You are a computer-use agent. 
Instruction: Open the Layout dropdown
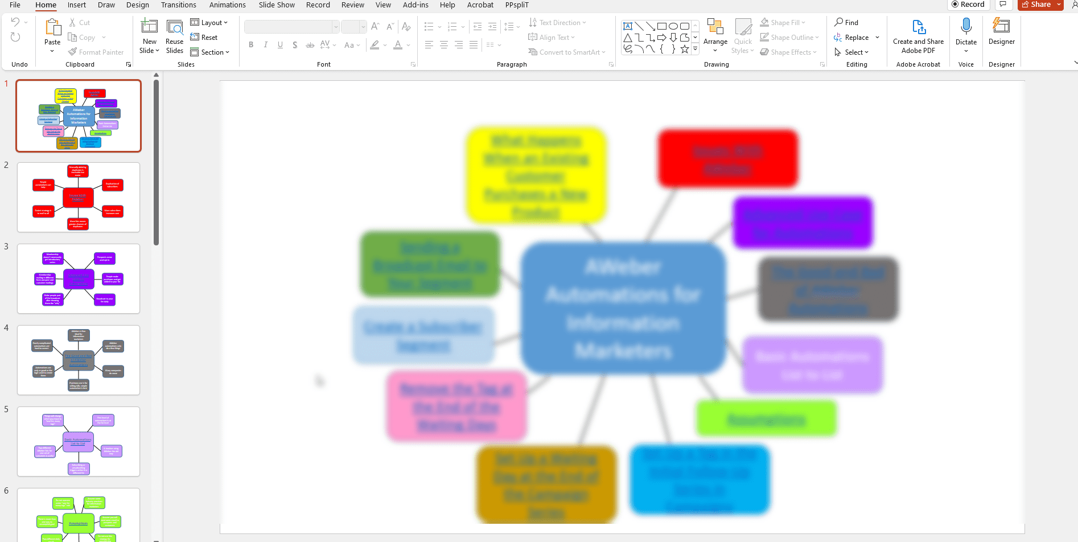tap(209, 23)
